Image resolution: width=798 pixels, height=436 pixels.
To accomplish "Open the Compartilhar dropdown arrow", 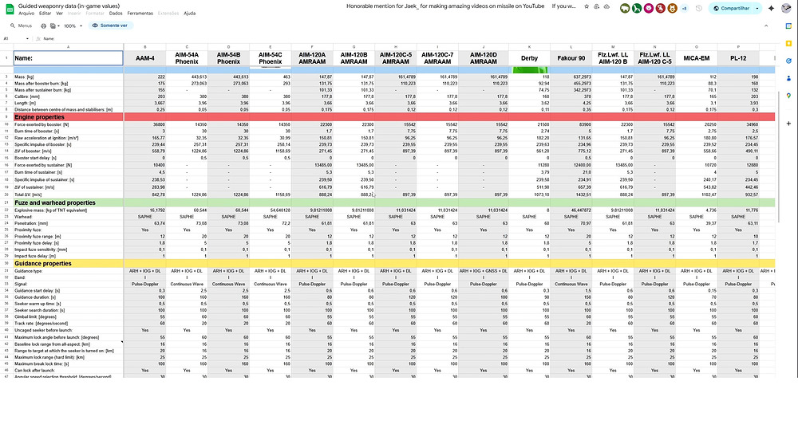I will pyautogui.click(x=755, y=8).
